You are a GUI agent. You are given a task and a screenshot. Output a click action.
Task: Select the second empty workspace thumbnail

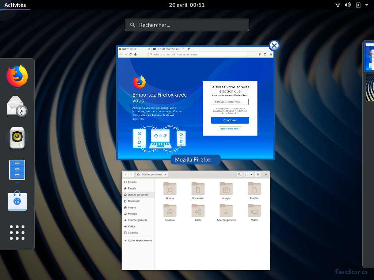(370, 88)
